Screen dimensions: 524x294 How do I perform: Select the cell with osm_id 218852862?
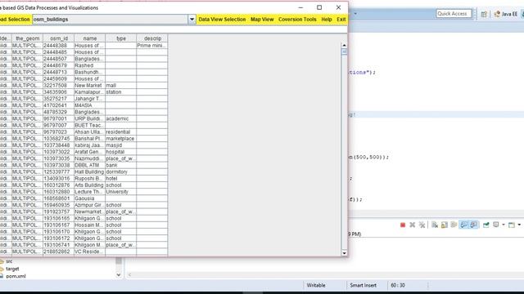pyautogui.click(x=58, y=252)
